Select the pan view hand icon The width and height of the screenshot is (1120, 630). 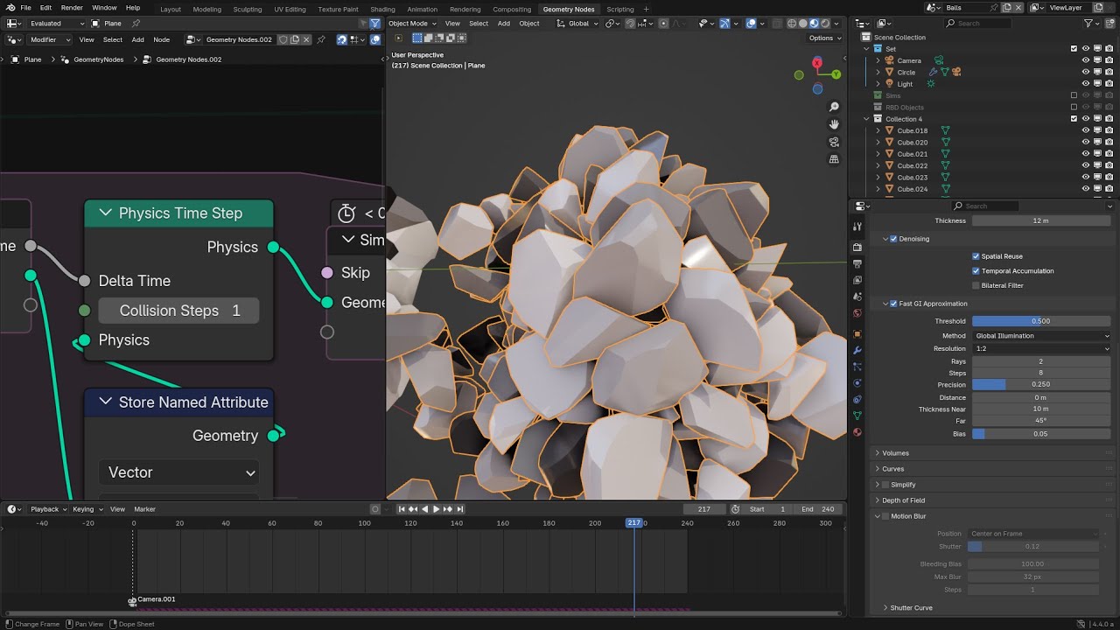834,124
